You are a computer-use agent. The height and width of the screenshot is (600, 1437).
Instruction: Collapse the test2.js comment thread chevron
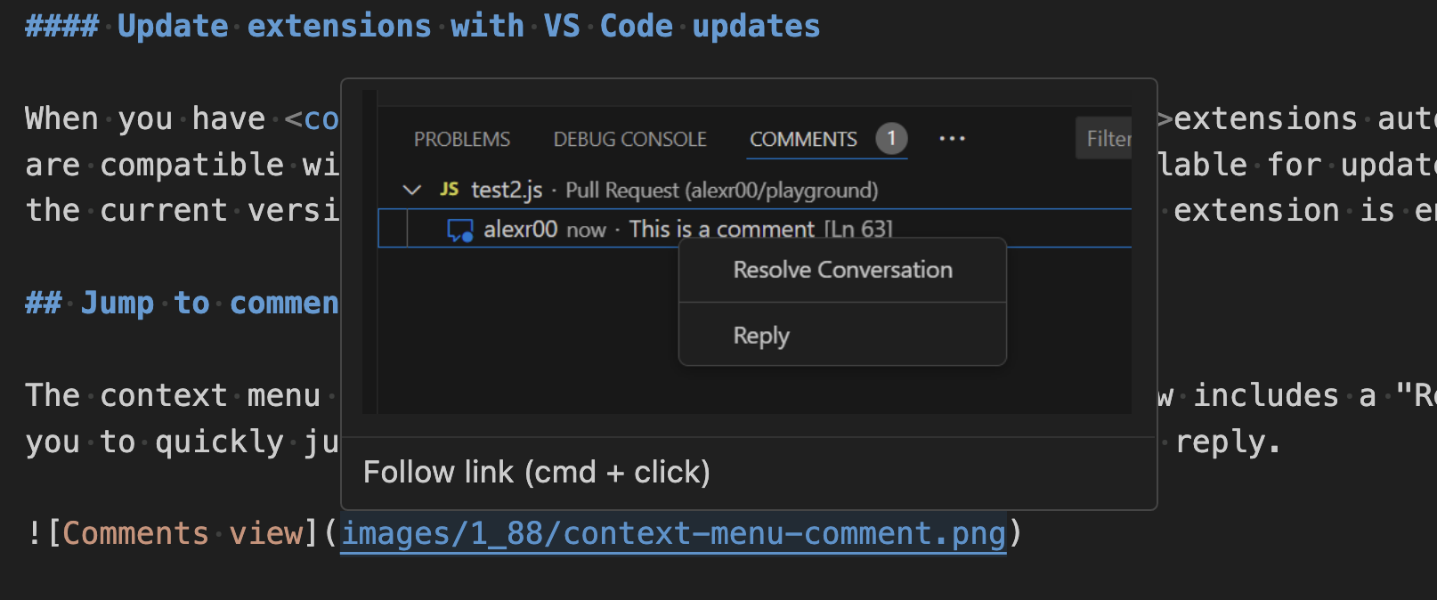pyautogui.click(x=411, y=190)
